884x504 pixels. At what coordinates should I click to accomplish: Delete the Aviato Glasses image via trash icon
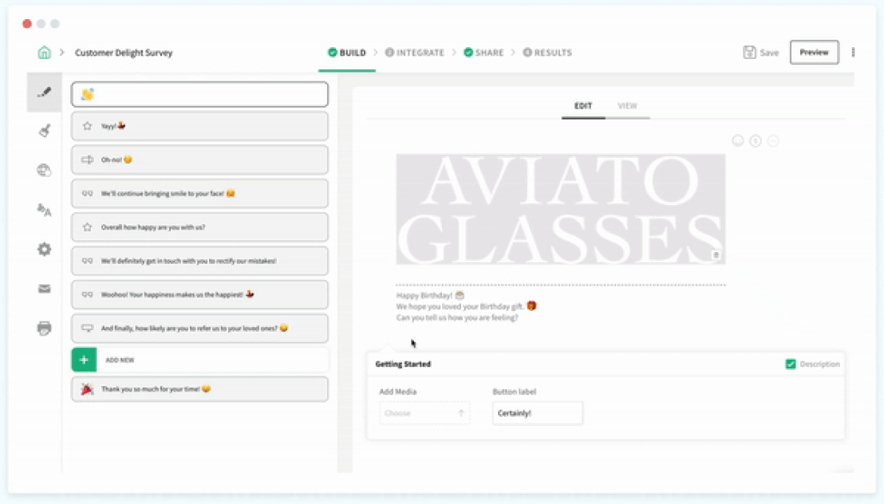[716, 254]
